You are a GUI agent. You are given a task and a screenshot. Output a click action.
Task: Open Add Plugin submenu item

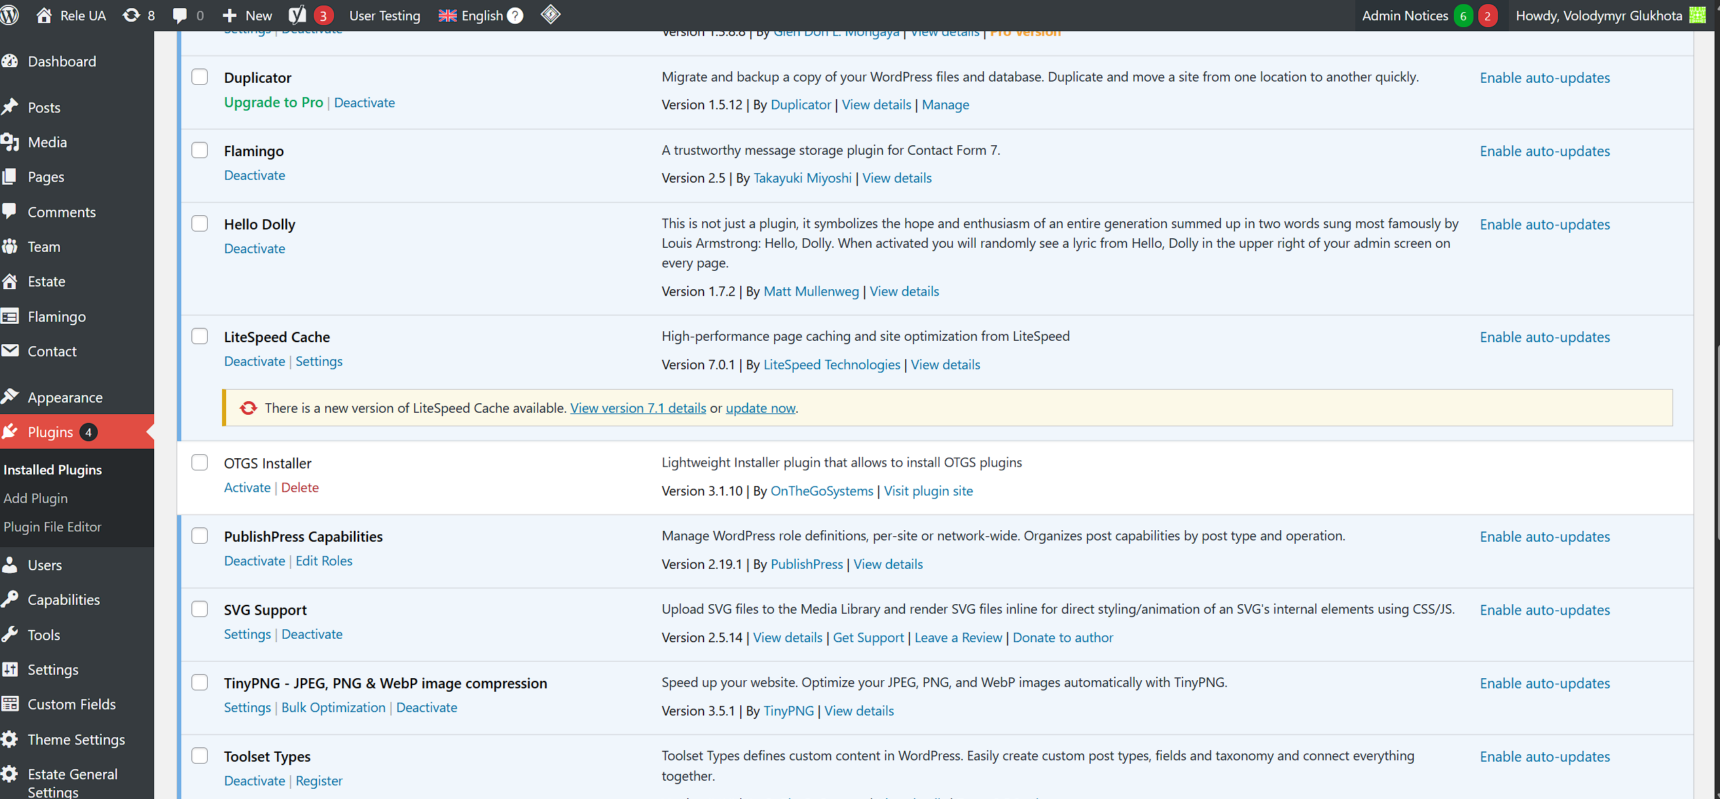pos(35,498)
